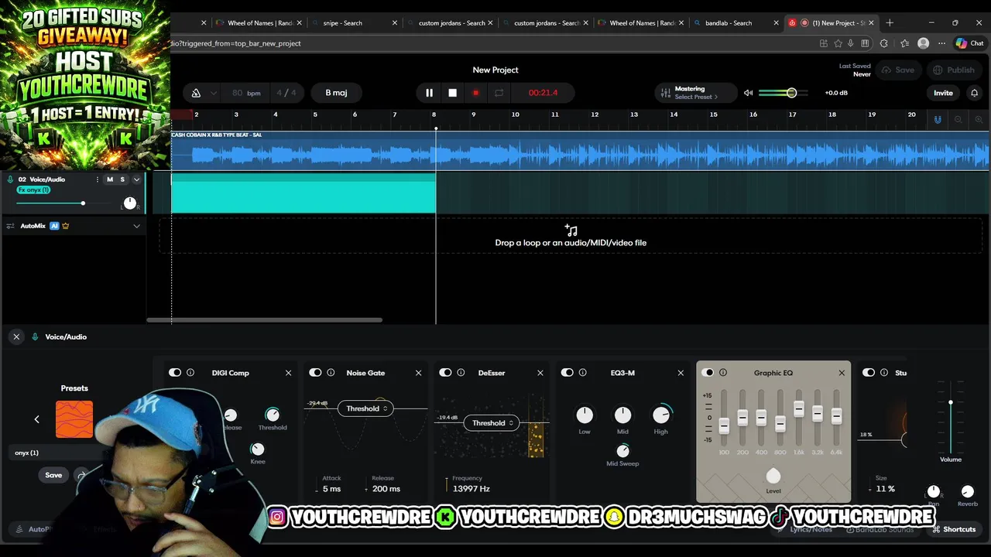991x557 pixels.
Task: Select the orange onyx preset thumbnail
Action: click(x=74, y=419)
